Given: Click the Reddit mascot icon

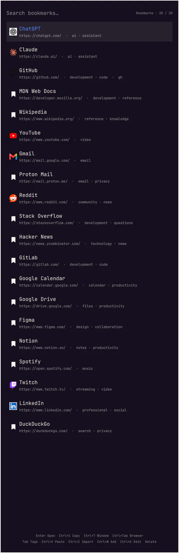Looking at the screenshot, I should pyautogui.click(x=13, y=198).
